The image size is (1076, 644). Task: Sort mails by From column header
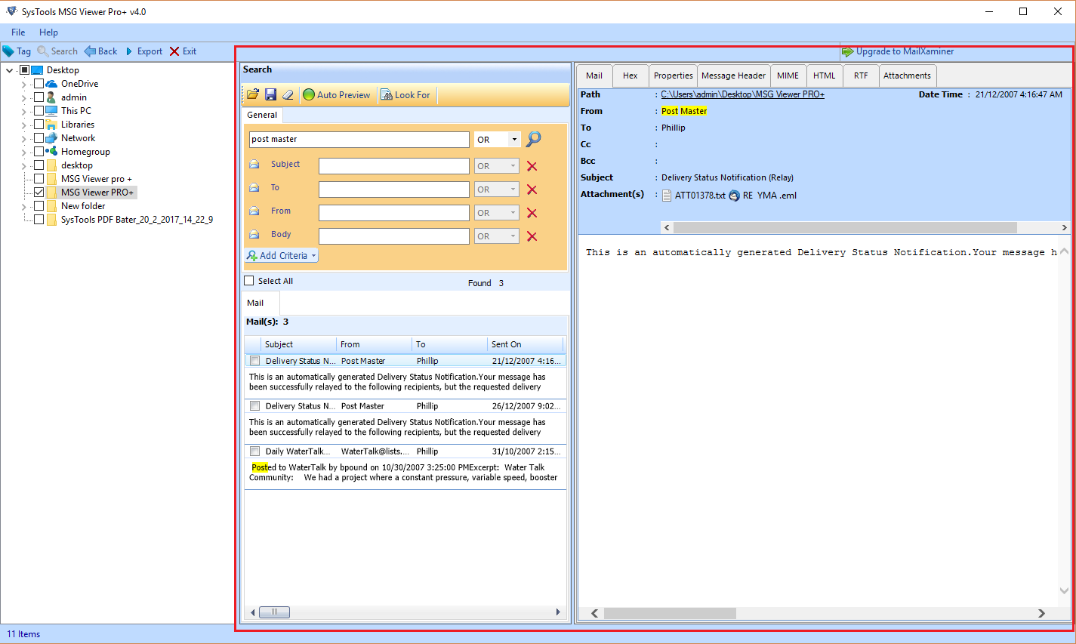tap(375, 344)
